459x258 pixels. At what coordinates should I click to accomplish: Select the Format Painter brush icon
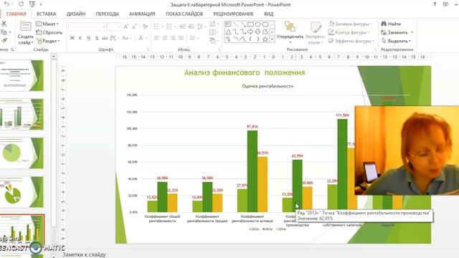pos(4,41)
